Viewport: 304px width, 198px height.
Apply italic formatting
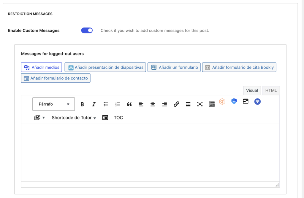94,104
